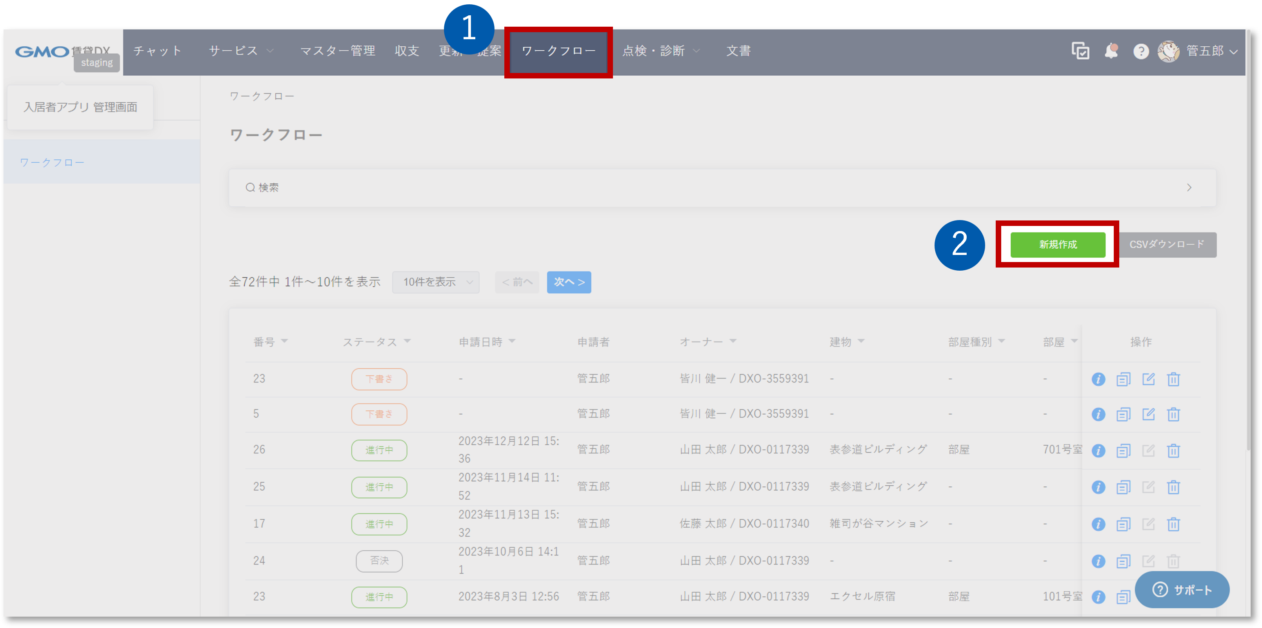Click the edit icon on draft workflow 5
The width and height of the screenshot is (1262, 628).
point(1149,414)
